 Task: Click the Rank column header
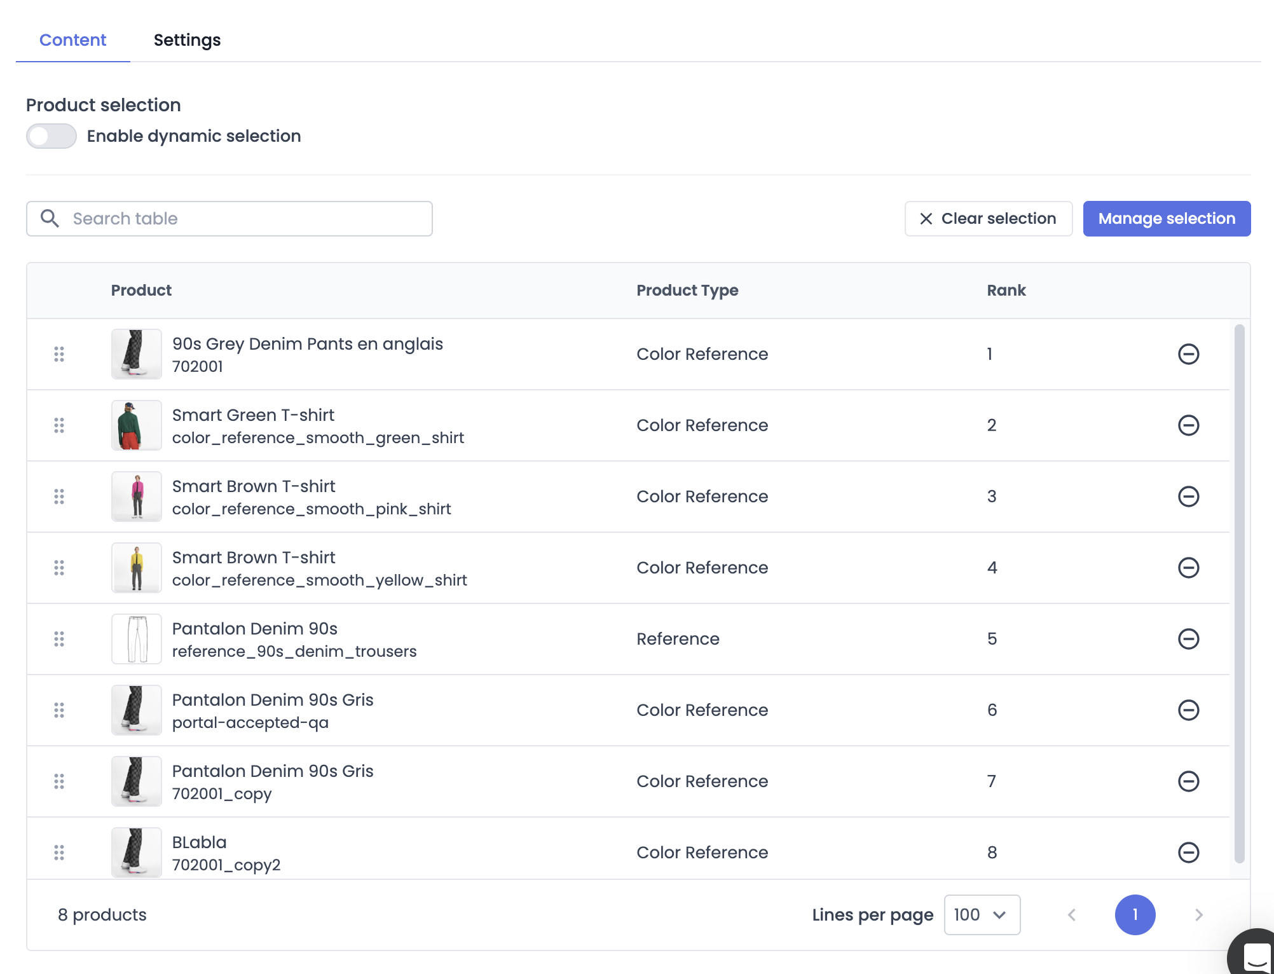pyautogui.click(x=1006, y=291)
